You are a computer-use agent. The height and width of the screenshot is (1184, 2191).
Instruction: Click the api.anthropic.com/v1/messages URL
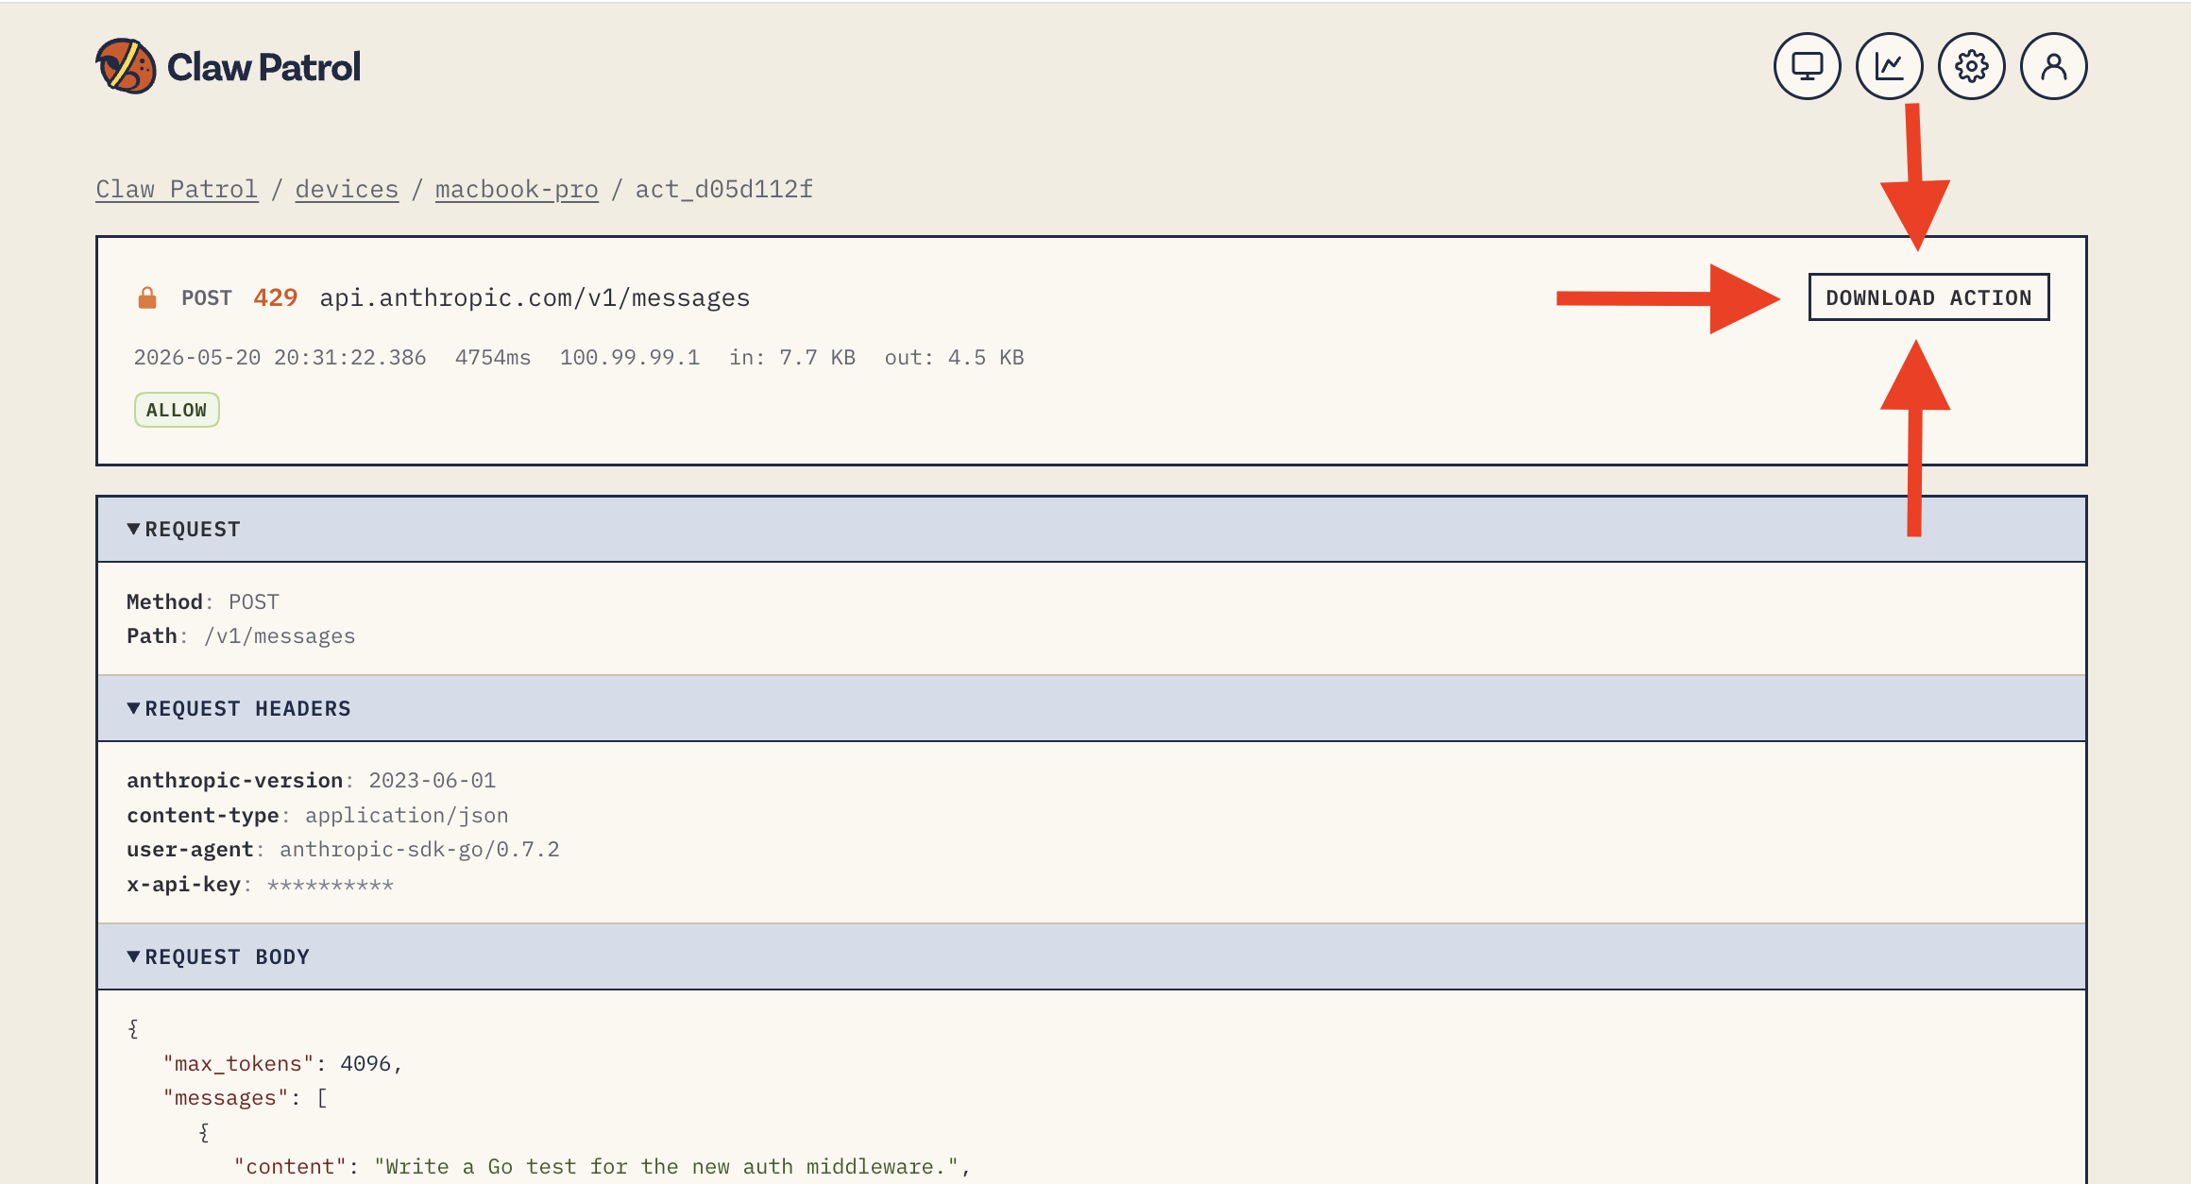coord(535,298)
